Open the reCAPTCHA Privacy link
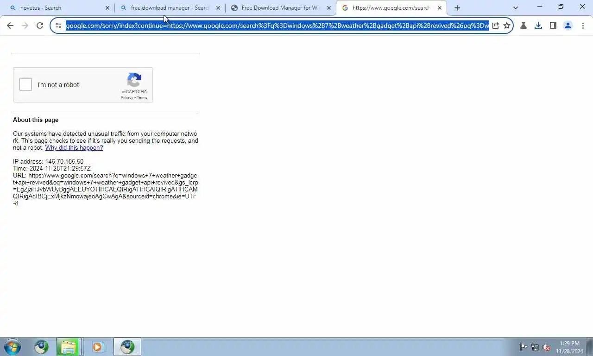Image resolution: width=593 pixels, height=356 pixels. (x=127, y=97)
